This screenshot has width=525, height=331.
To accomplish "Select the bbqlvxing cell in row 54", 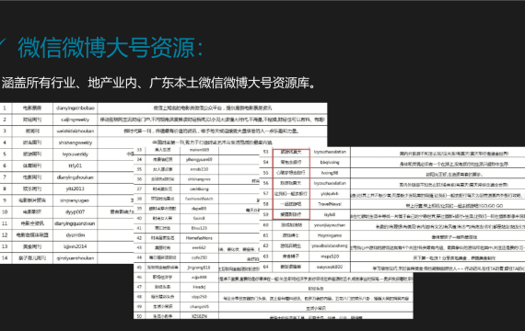I will 330,162.
